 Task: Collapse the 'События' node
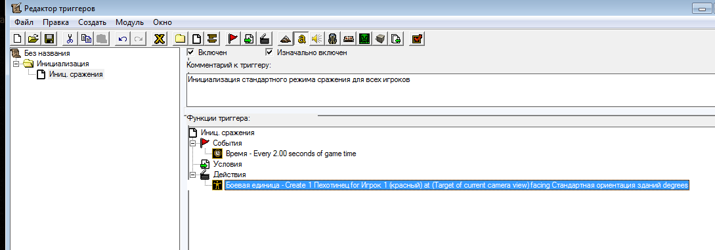(192, 144)
